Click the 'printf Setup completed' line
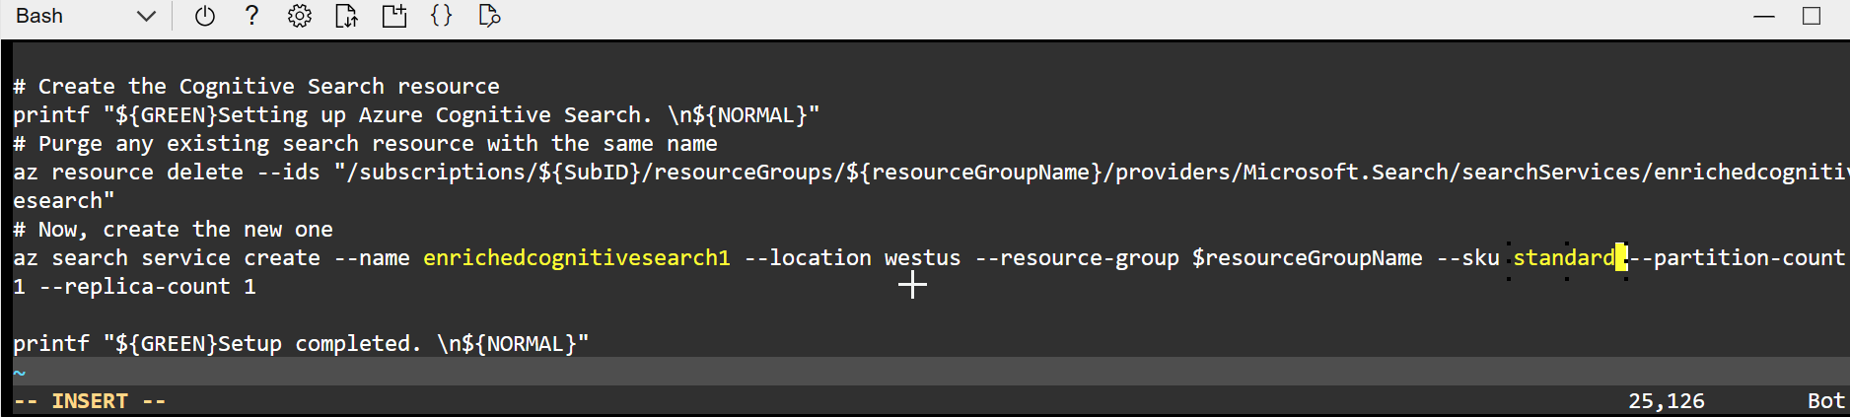Screen dimensions: 1850x417 301,344
